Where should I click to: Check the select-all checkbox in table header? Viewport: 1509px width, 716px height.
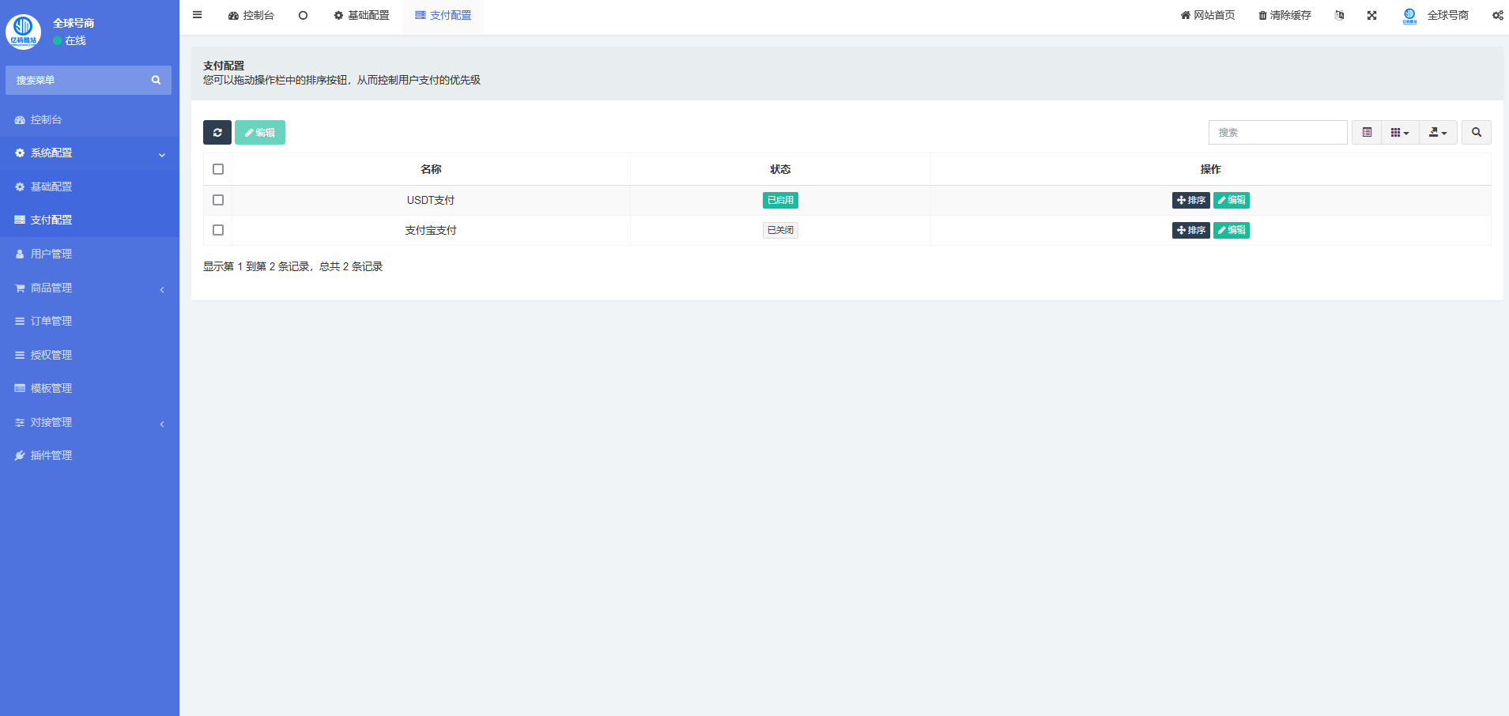click(x=218, y=169)
